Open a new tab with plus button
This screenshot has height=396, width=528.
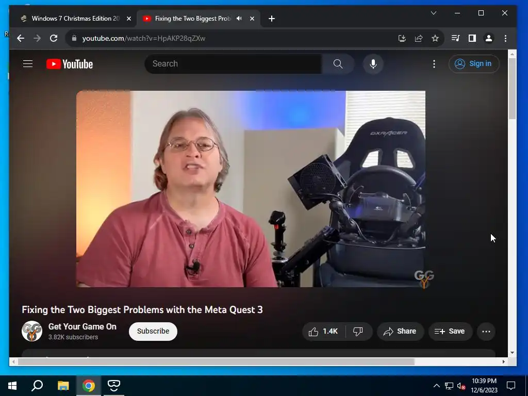tap(272, 19)
